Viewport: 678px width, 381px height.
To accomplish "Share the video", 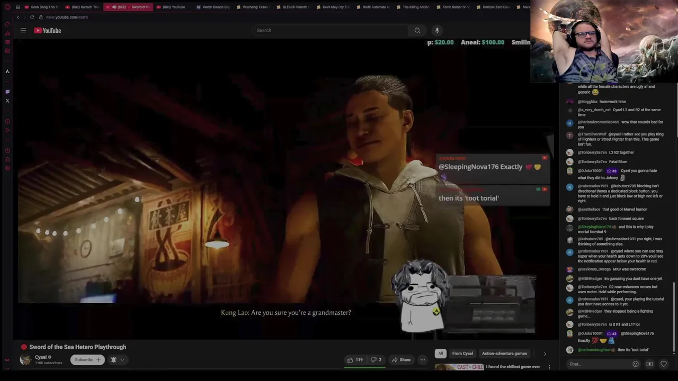I will 401,360.
